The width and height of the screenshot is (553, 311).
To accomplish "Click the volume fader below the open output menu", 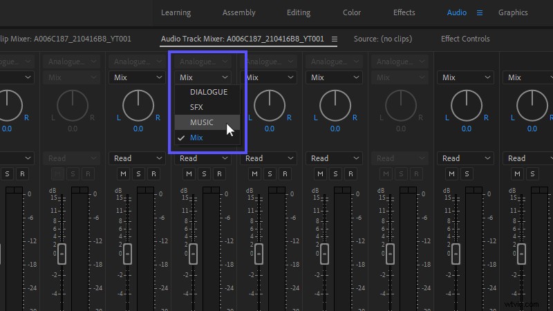I will click(193, 254).
